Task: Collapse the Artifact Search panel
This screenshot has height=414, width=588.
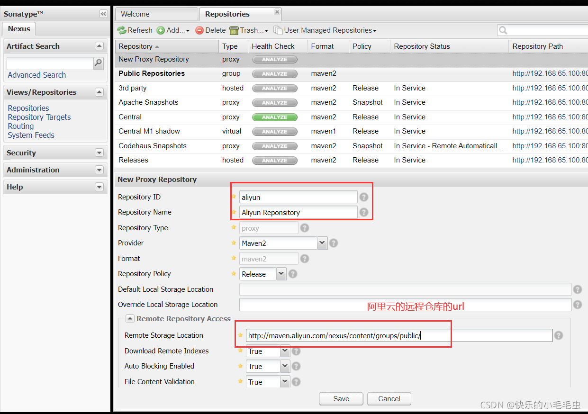Action: click(99, 46)
